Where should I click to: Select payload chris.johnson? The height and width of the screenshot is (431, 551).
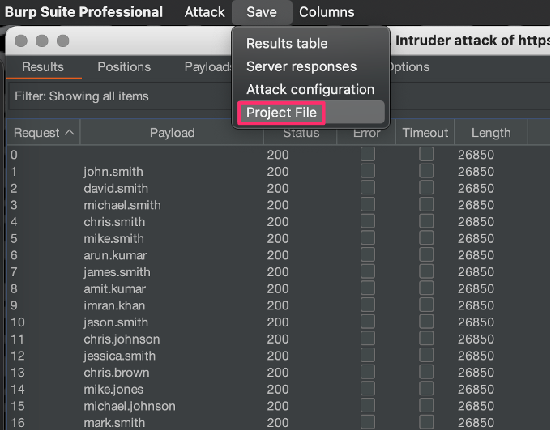pos(122,339)
